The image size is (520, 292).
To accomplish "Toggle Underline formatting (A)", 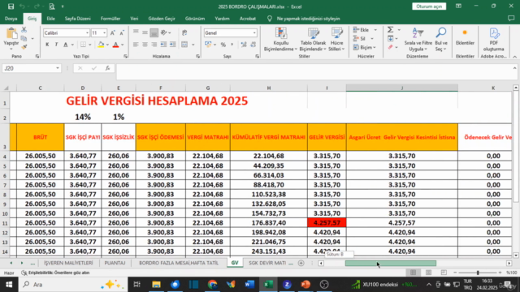I will tap(65, 45).
